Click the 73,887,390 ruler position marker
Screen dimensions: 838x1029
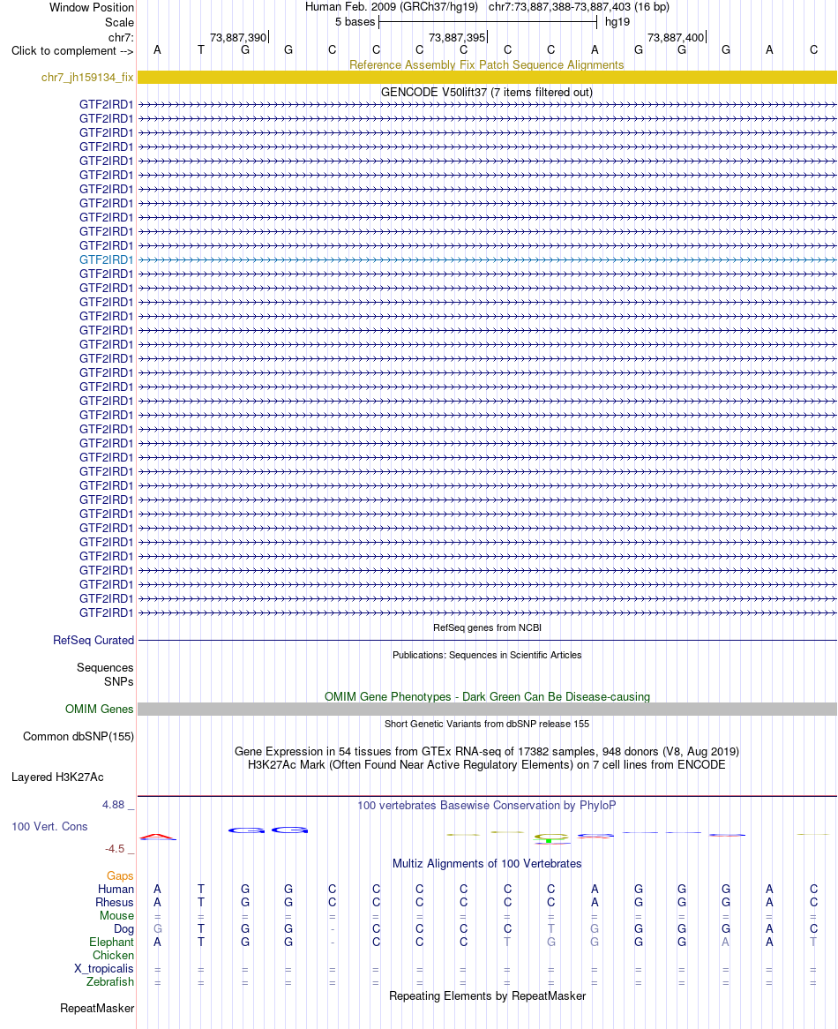click(239, 37)
